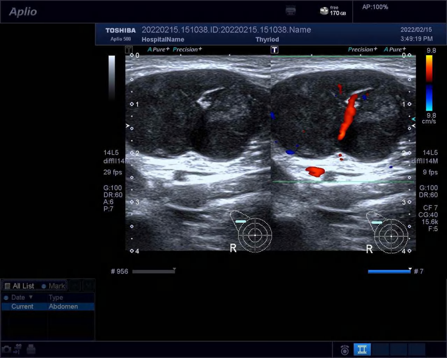Select the Current exam row
447x358 pixels.
48,306
